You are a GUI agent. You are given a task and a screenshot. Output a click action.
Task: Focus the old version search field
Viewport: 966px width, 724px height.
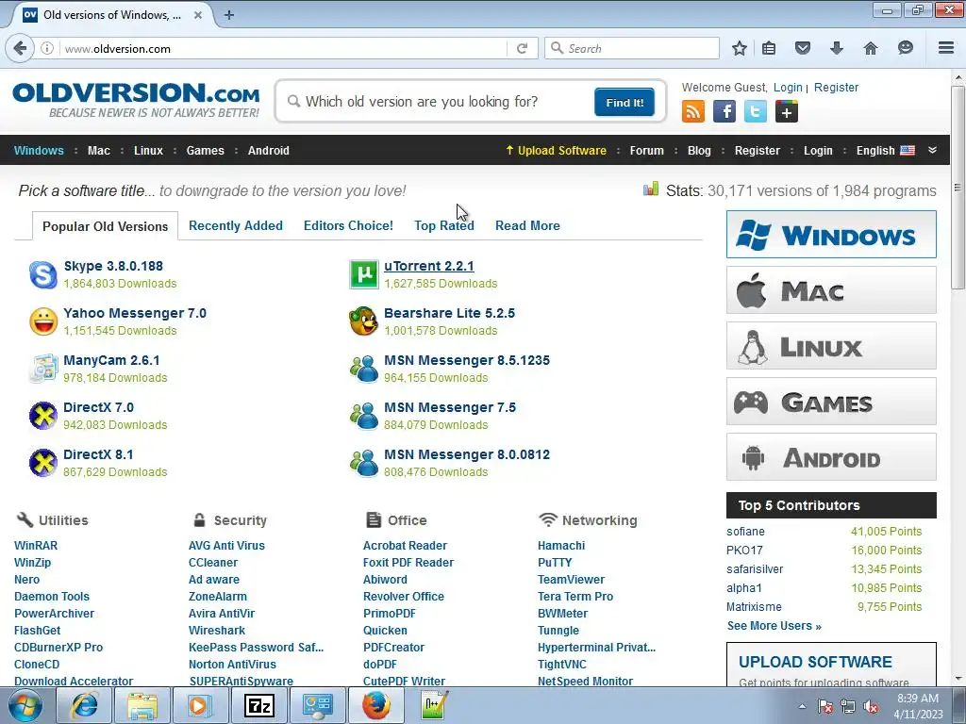tap(438, 102)
